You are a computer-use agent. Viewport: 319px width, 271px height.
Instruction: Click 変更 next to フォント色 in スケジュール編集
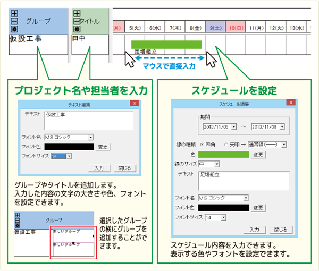coord(258,208)
